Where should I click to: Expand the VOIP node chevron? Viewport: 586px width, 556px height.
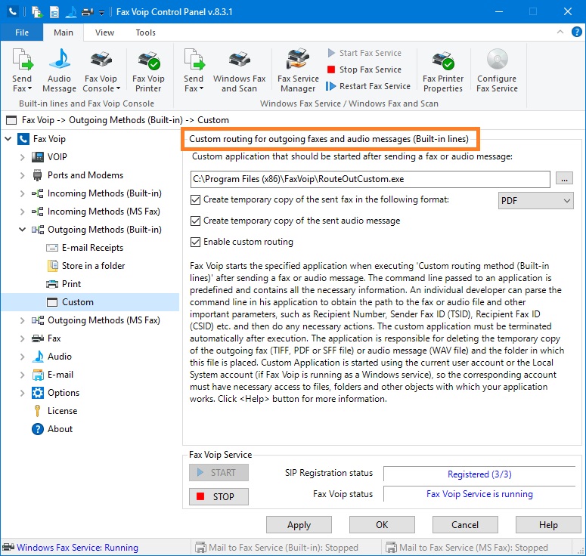point(23,157)
